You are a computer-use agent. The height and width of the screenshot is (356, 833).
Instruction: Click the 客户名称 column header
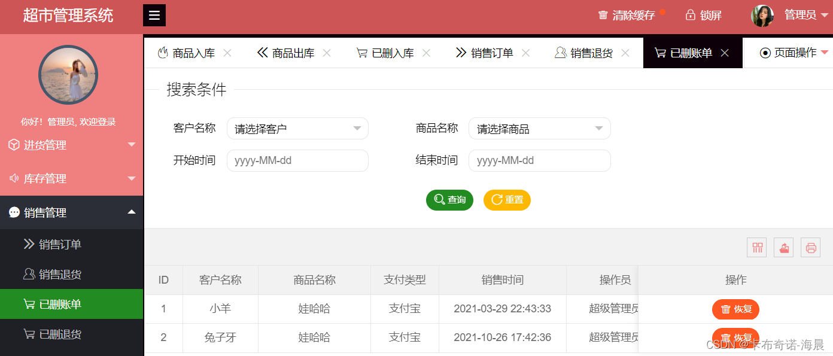pyautogui.click(x=220, y=280)
